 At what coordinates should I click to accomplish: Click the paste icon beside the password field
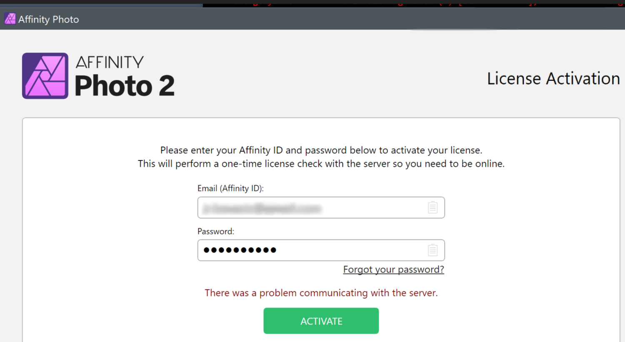pyautogui.click(x=432, y=250)
